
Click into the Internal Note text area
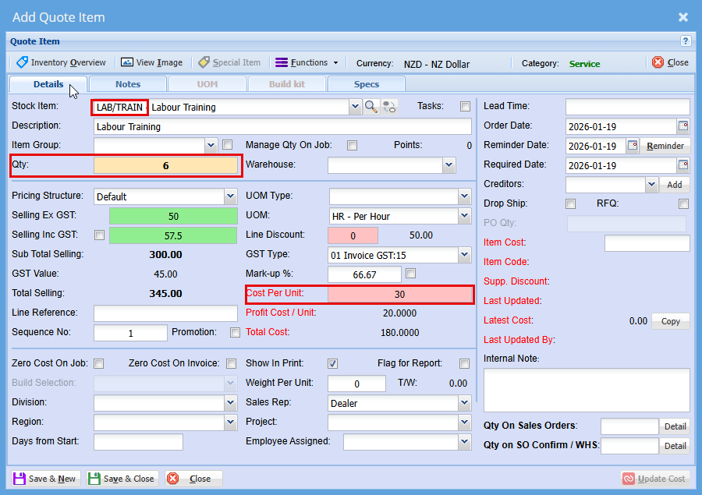(587, 390)
